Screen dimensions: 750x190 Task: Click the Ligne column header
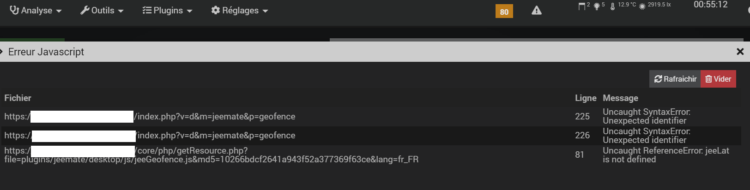[585, 98]
